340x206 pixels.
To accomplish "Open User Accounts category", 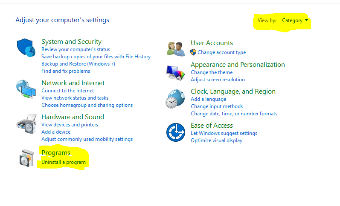I will 212,43.
